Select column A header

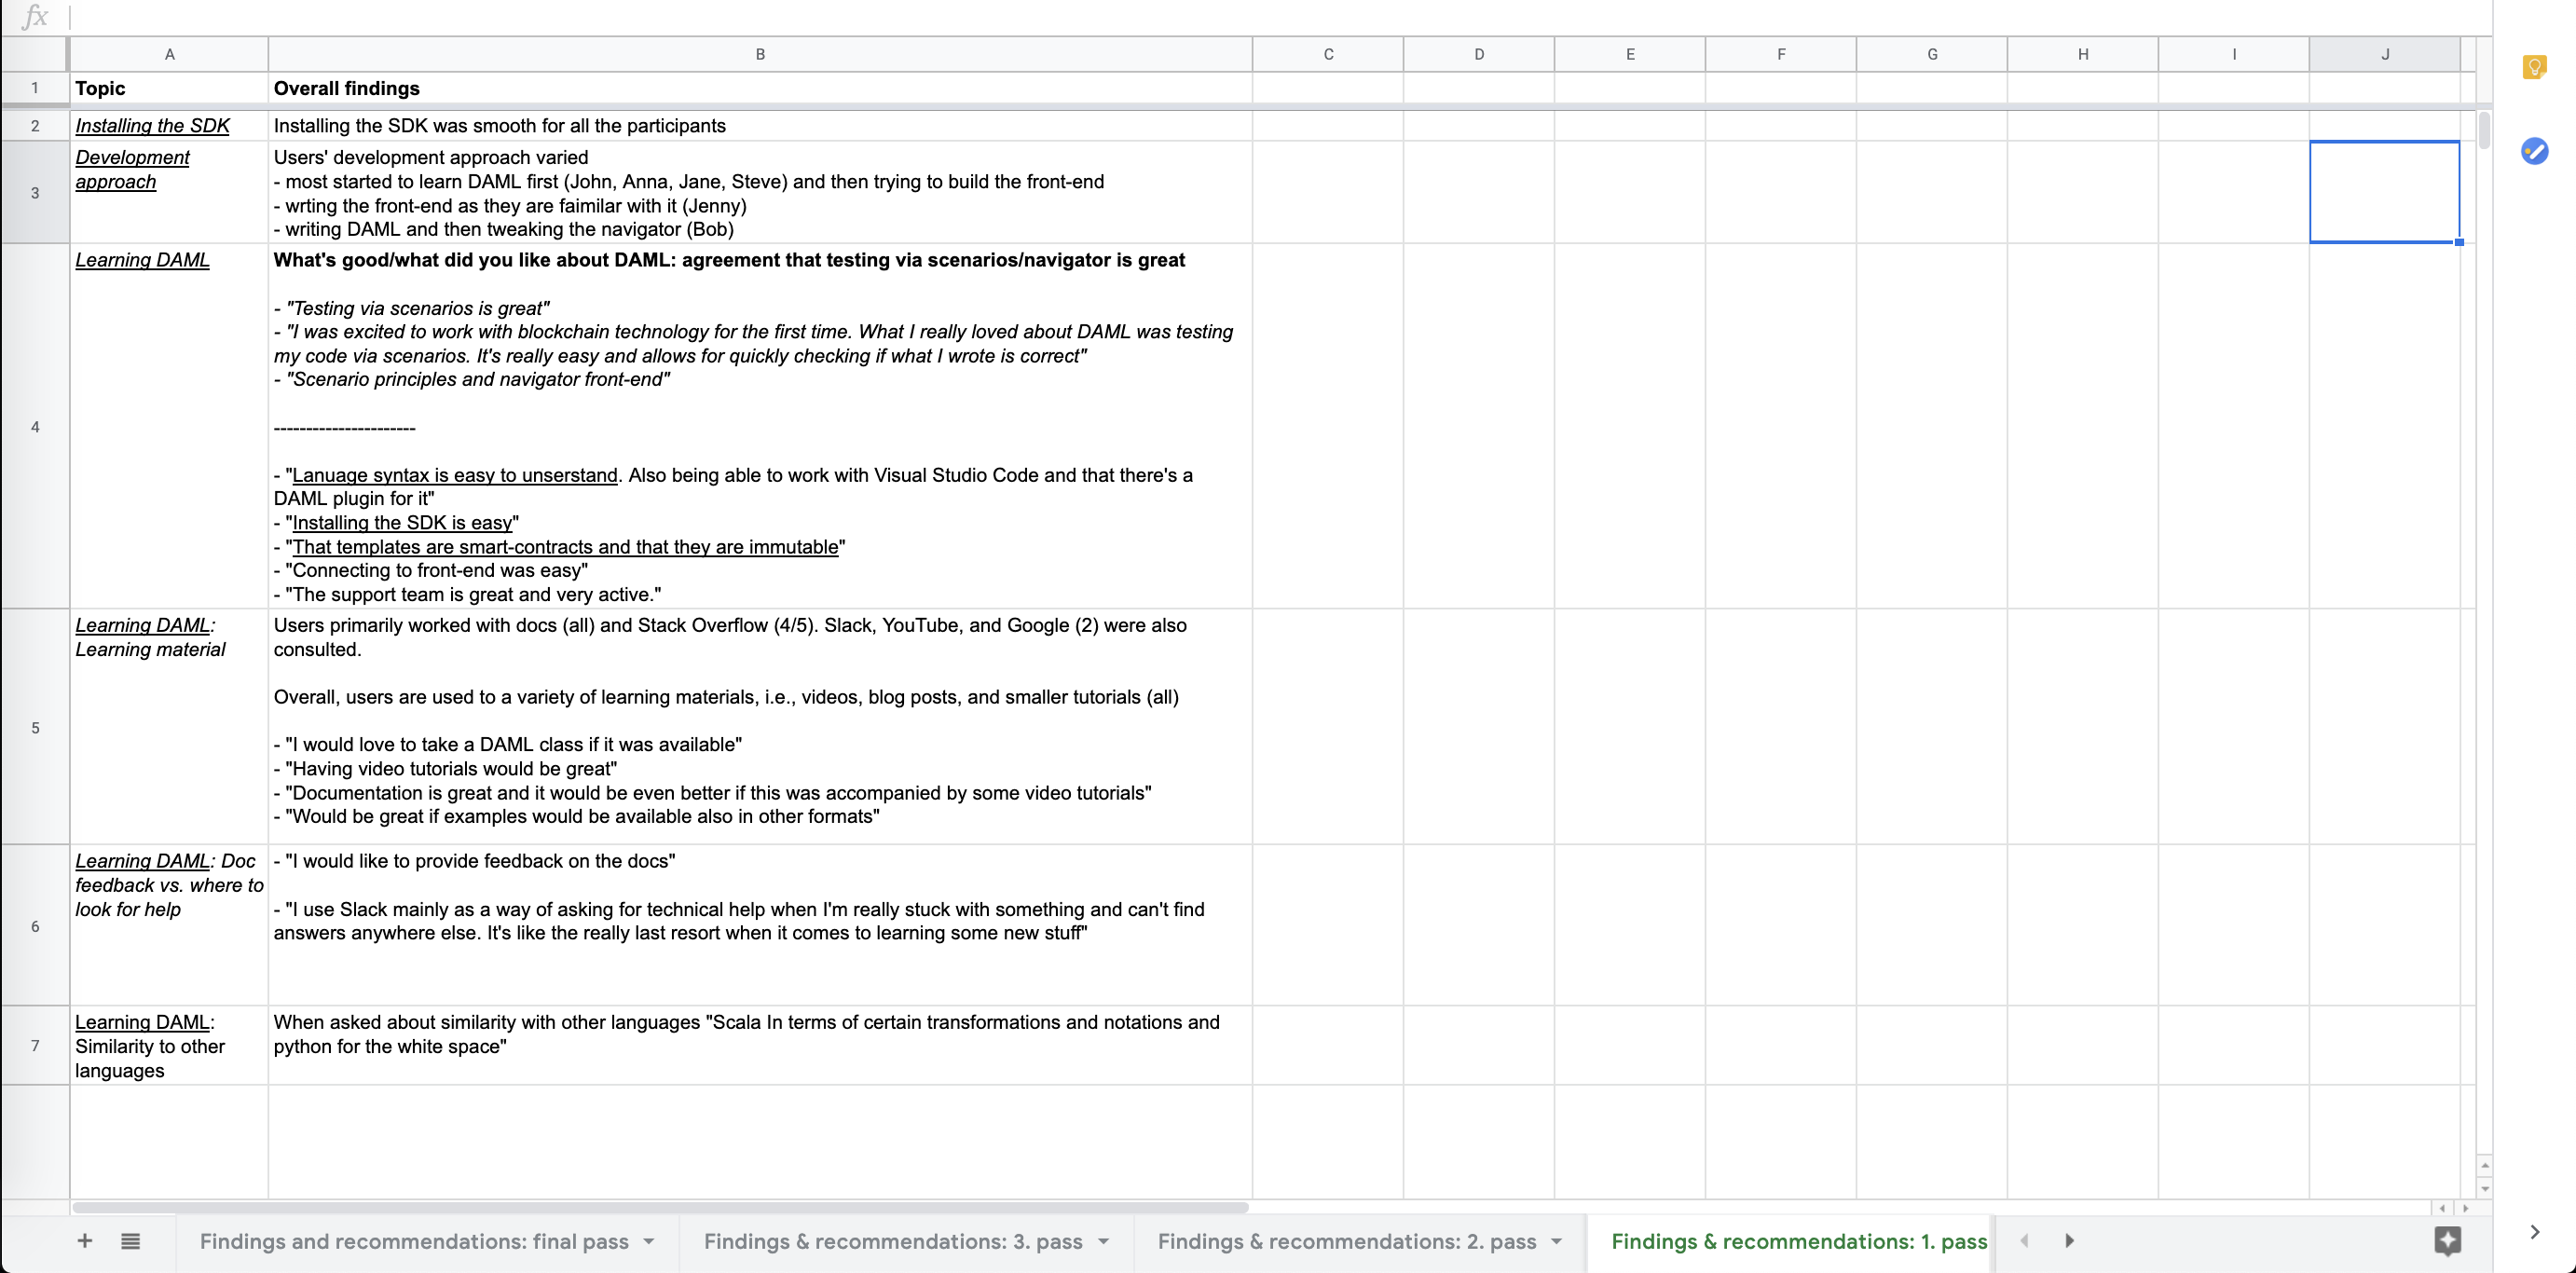tap(169, 54)
